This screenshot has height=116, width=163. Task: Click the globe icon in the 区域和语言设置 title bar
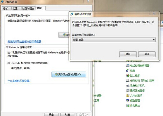72,14
